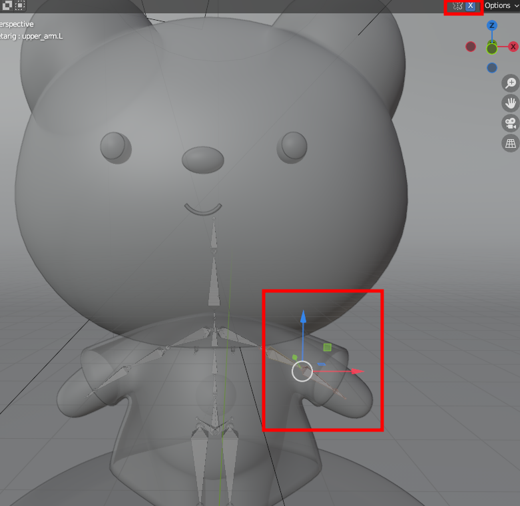The height and width of the screenshot is (506, 520).
Task: Click the hand pan view button
Action: pyautogui.click(x=511, y=103)
